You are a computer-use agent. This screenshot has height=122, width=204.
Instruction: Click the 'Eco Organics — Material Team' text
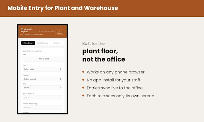(x=32, y=35)
